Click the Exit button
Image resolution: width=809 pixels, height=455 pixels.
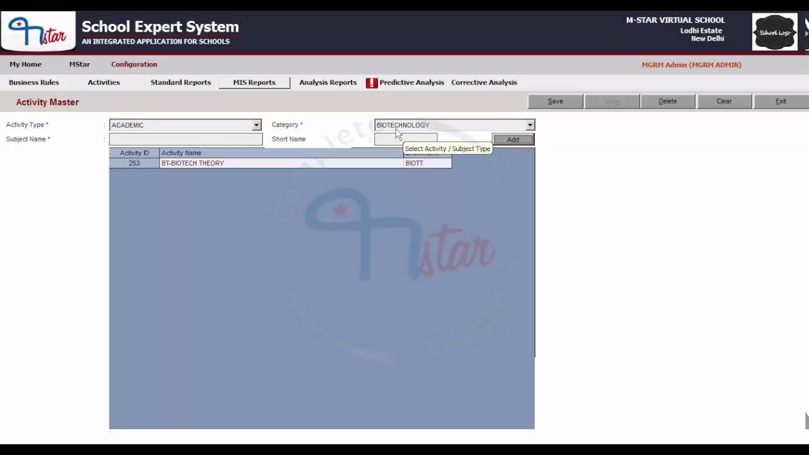(x=781, y=101)
